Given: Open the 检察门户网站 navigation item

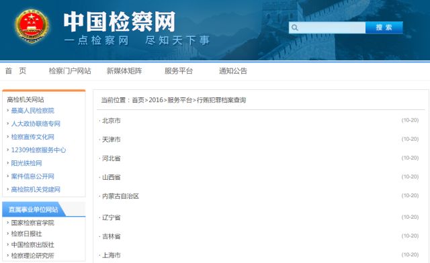Looking at the screenshot, I should [70, 71].
